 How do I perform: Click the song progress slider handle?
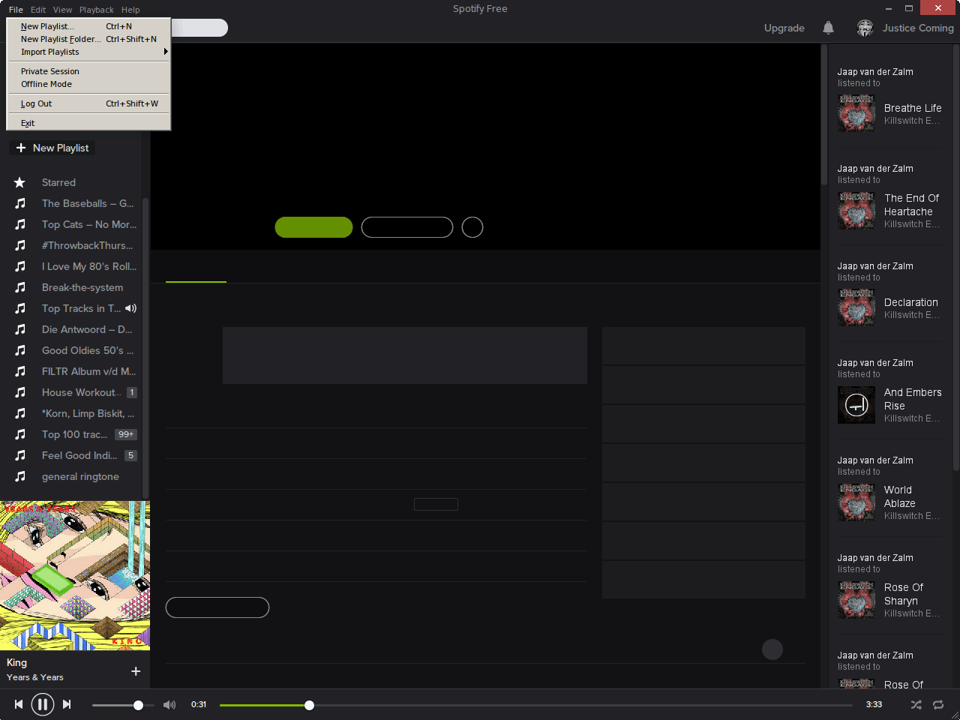tap(309, 705)
